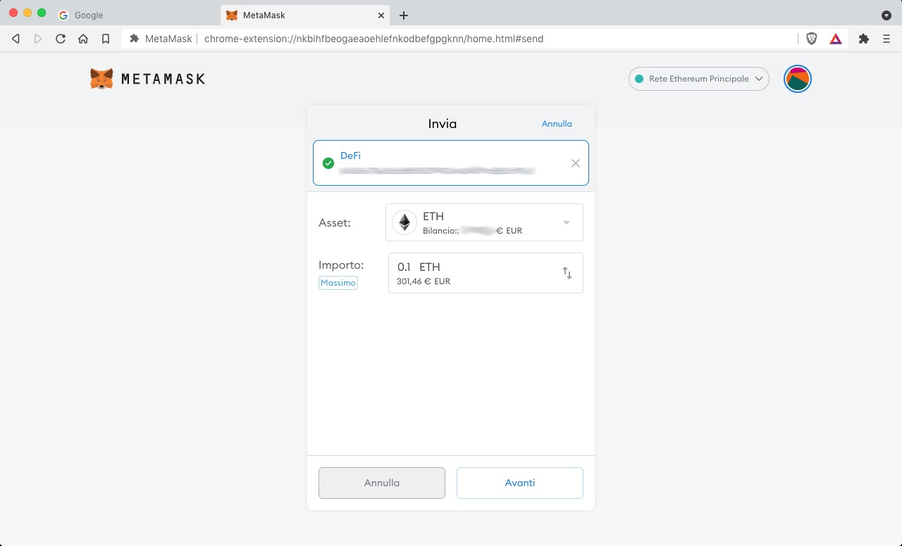Reload the current page
The height and width of the screenshot is (546, 902).
point(61,39)
